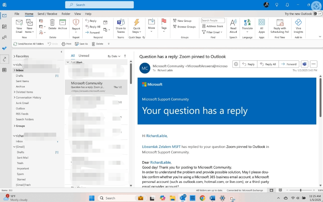Reverse sort order with the arrow
Image resolution: width=323 pixels, height=202 pixels.
click(x=125, y=56)
